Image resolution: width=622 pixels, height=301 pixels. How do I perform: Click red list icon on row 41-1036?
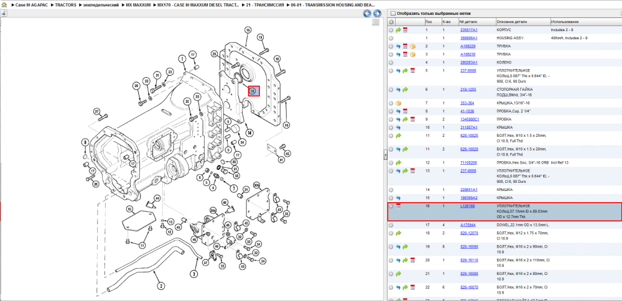[x=406, y=111]
